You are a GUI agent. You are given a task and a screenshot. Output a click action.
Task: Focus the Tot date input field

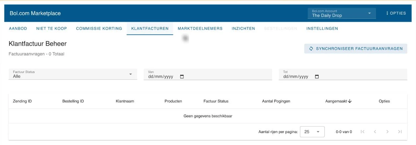click(x=343, y=74)
